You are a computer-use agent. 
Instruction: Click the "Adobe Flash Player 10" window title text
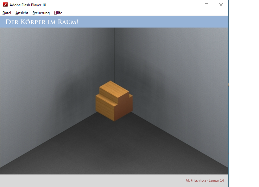pyautogui.click(x=28, y=5)
